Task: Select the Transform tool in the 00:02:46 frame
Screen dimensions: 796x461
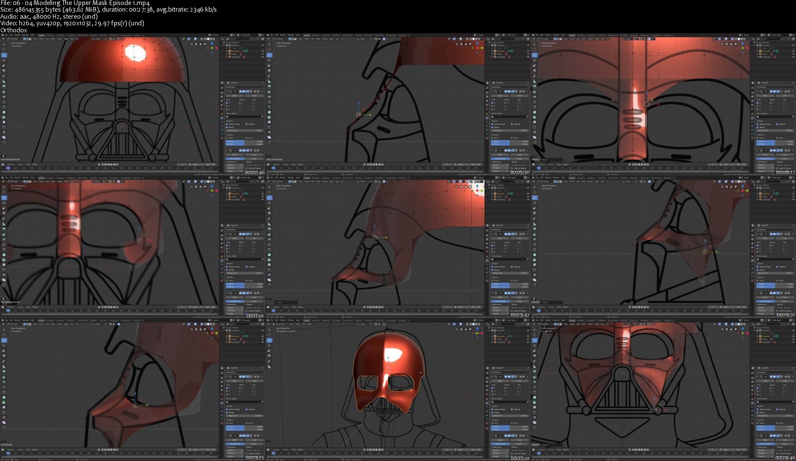Action: (x=4, y=70)
